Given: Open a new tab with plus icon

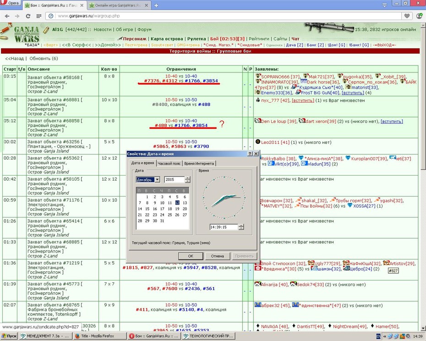Looking at the screenshot, I should pos(156,5).
